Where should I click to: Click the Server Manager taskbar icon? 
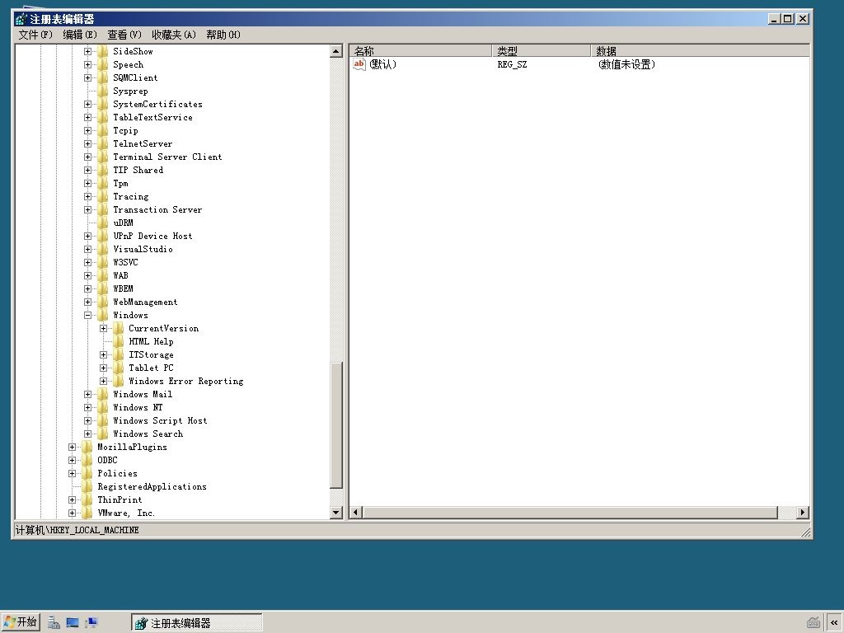54,623
